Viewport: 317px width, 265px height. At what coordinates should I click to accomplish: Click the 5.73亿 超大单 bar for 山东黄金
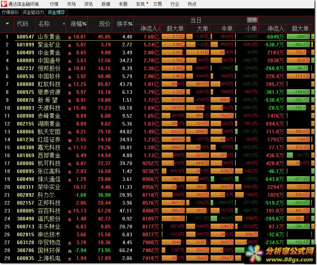coord(173,36)
